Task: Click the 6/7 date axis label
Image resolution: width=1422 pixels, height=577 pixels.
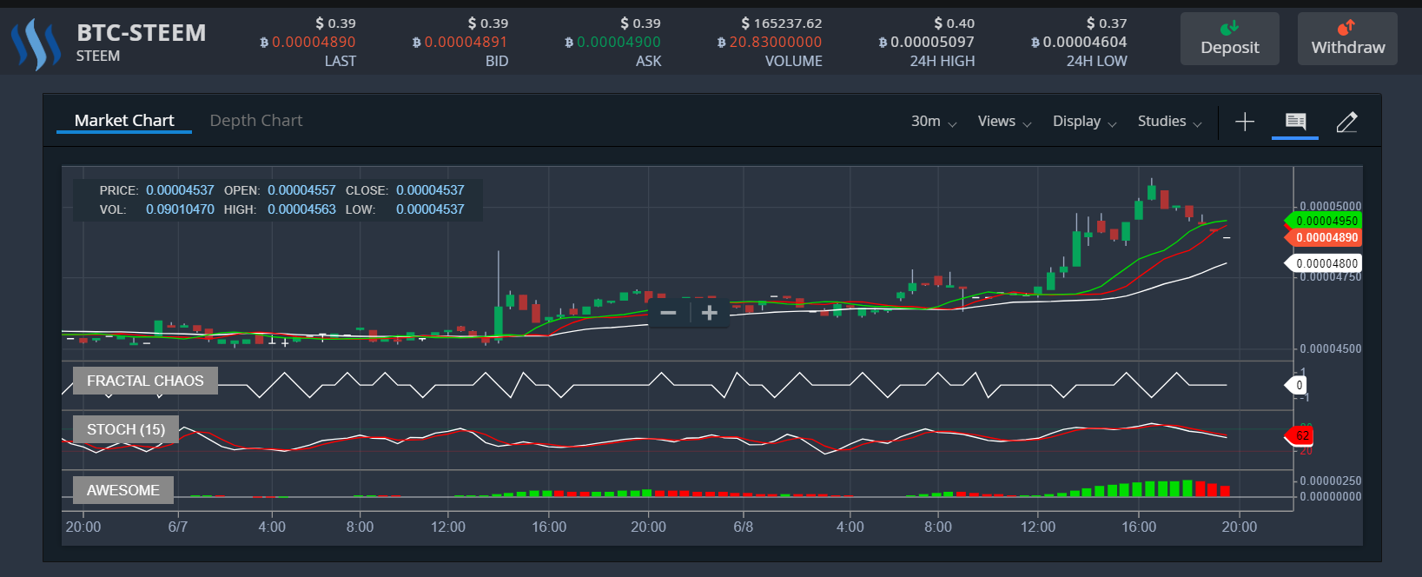Action: click(178, 527)
